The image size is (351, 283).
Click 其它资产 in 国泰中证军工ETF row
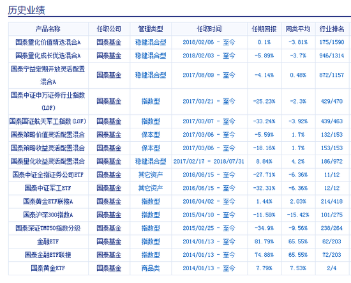click(151, 188)
